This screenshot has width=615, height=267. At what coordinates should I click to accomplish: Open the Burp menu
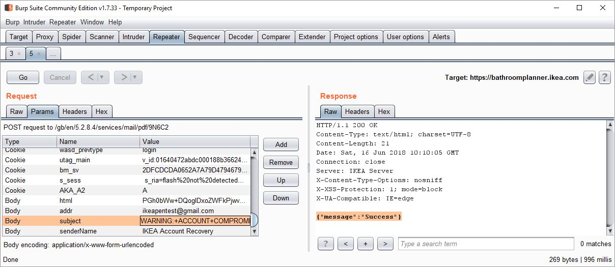(12, 22)
